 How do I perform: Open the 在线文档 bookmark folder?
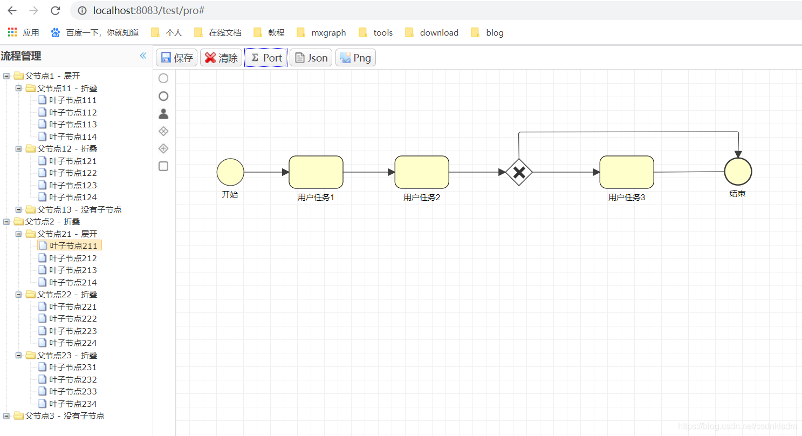[217, 32]
